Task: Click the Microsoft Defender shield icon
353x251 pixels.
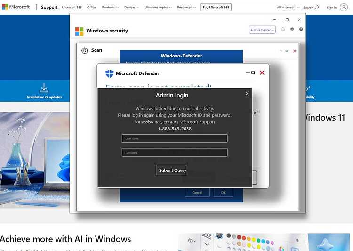Action: click(109, 73)
